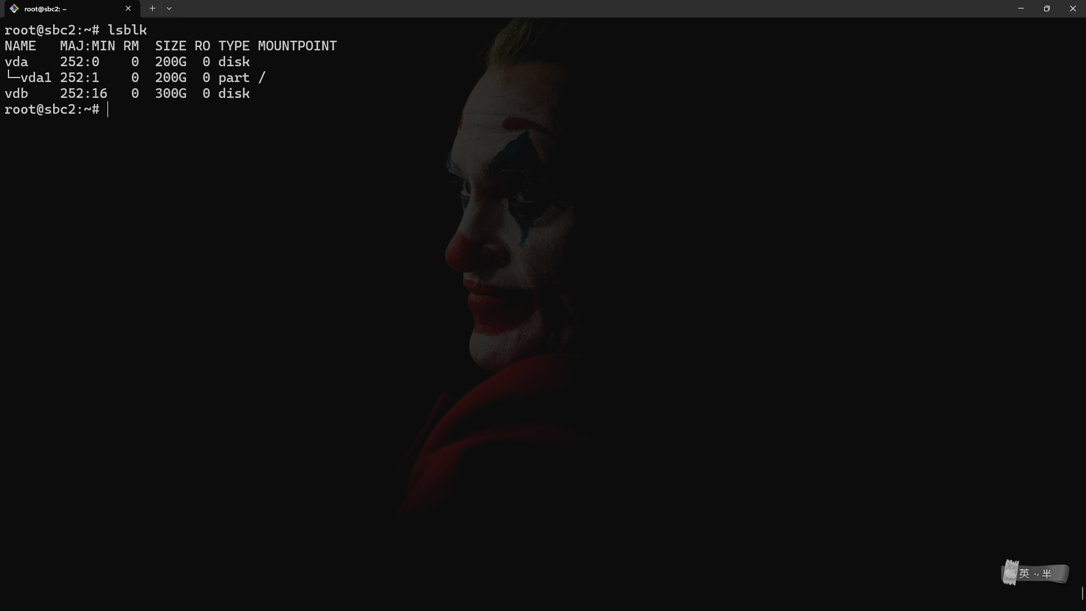This screenshot has height=611, width=1086.
Task: Expand the new tab profile dropdown
Action: tap(169, 8)
